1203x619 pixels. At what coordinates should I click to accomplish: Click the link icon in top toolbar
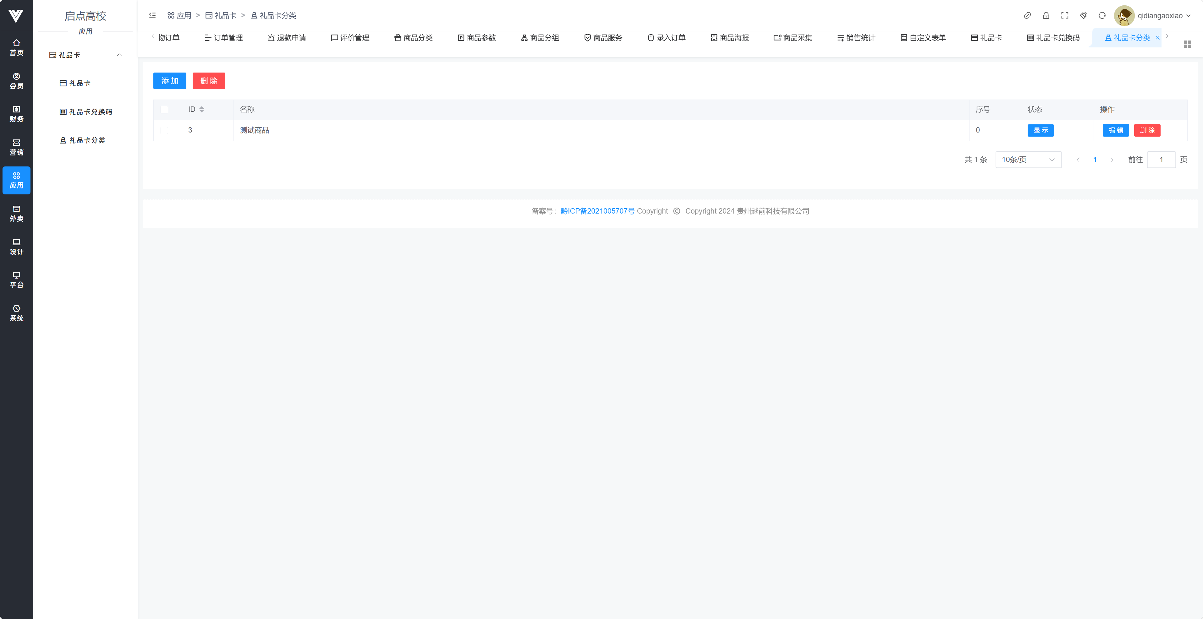coord(1027,15)
